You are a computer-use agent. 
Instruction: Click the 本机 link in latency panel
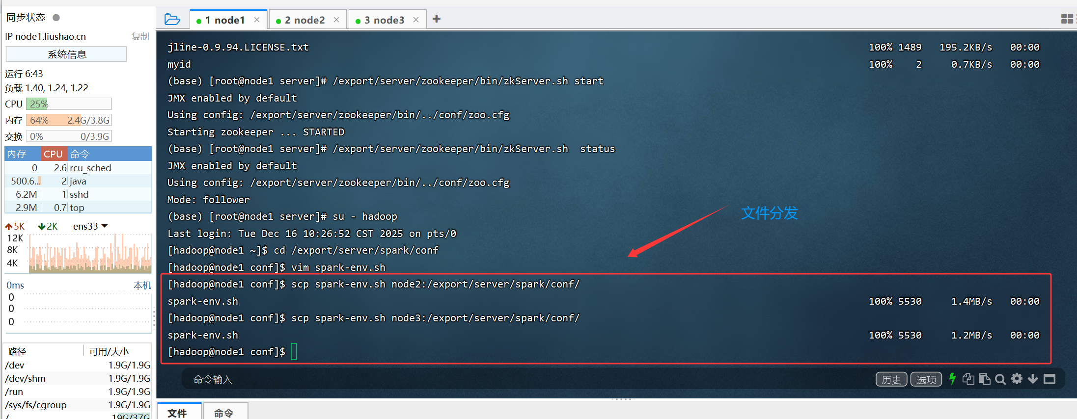(x=142, y=285)
